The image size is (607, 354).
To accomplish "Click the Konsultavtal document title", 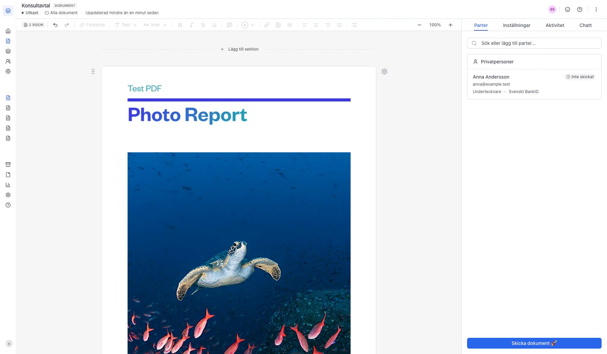I will (x=36, y=5).
